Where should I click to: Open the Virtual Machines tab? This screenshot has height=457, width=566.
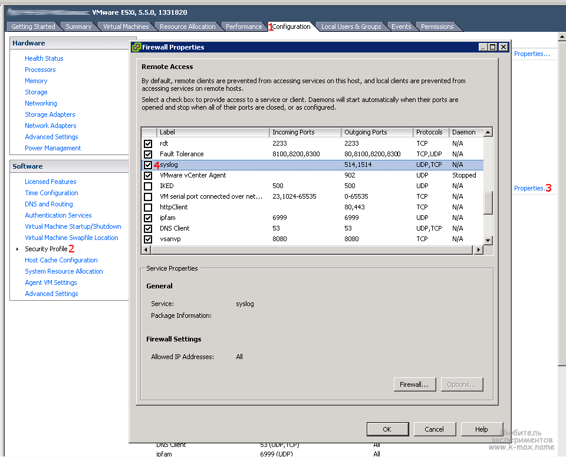[126, 27]
